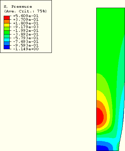Click the -9.179e-03 legend value
This screenshot has height=151, width=125.
(26, 27)
